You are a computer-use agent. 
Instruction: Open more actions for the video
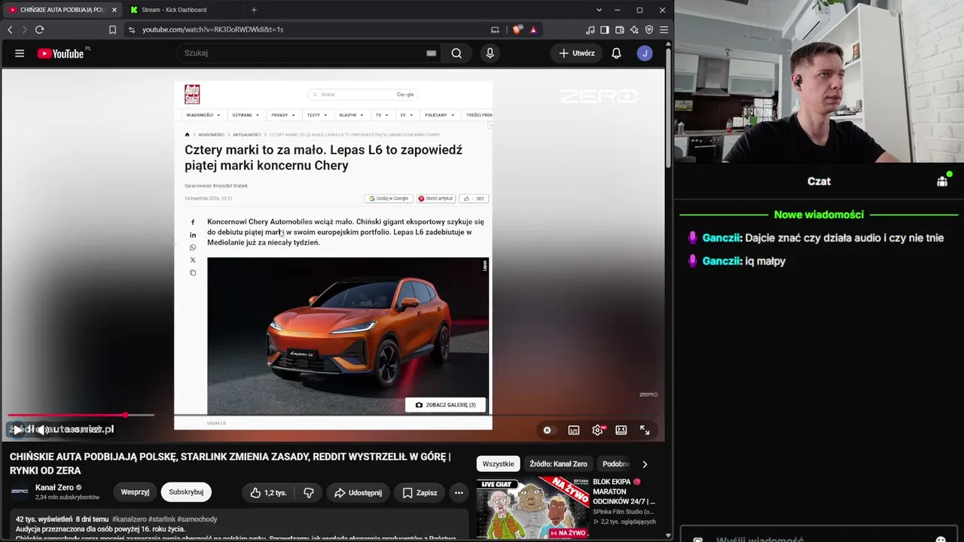(459, 492)
